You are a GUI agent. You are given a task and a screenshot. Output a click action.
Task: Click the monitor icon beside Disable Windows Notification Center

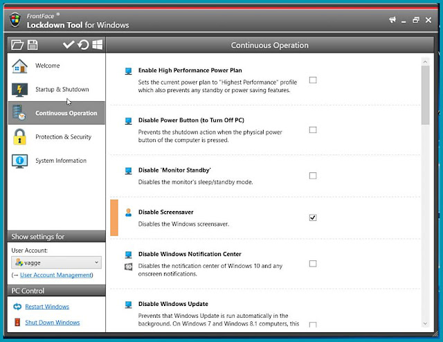pos(128,255)
